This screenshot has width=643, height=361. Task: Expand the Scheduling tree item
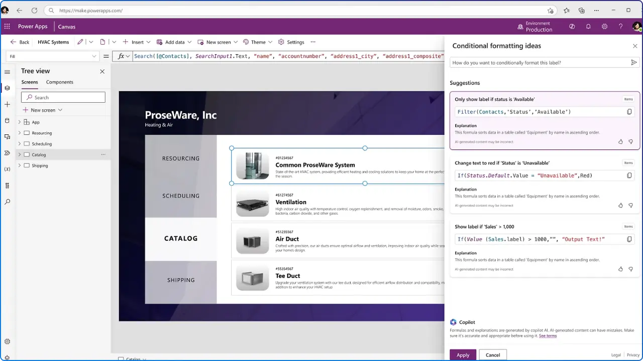[x=19, y=144]
